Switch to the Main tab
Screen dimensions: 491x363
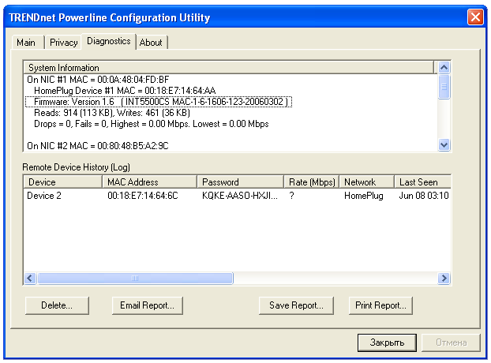[26, 43]
